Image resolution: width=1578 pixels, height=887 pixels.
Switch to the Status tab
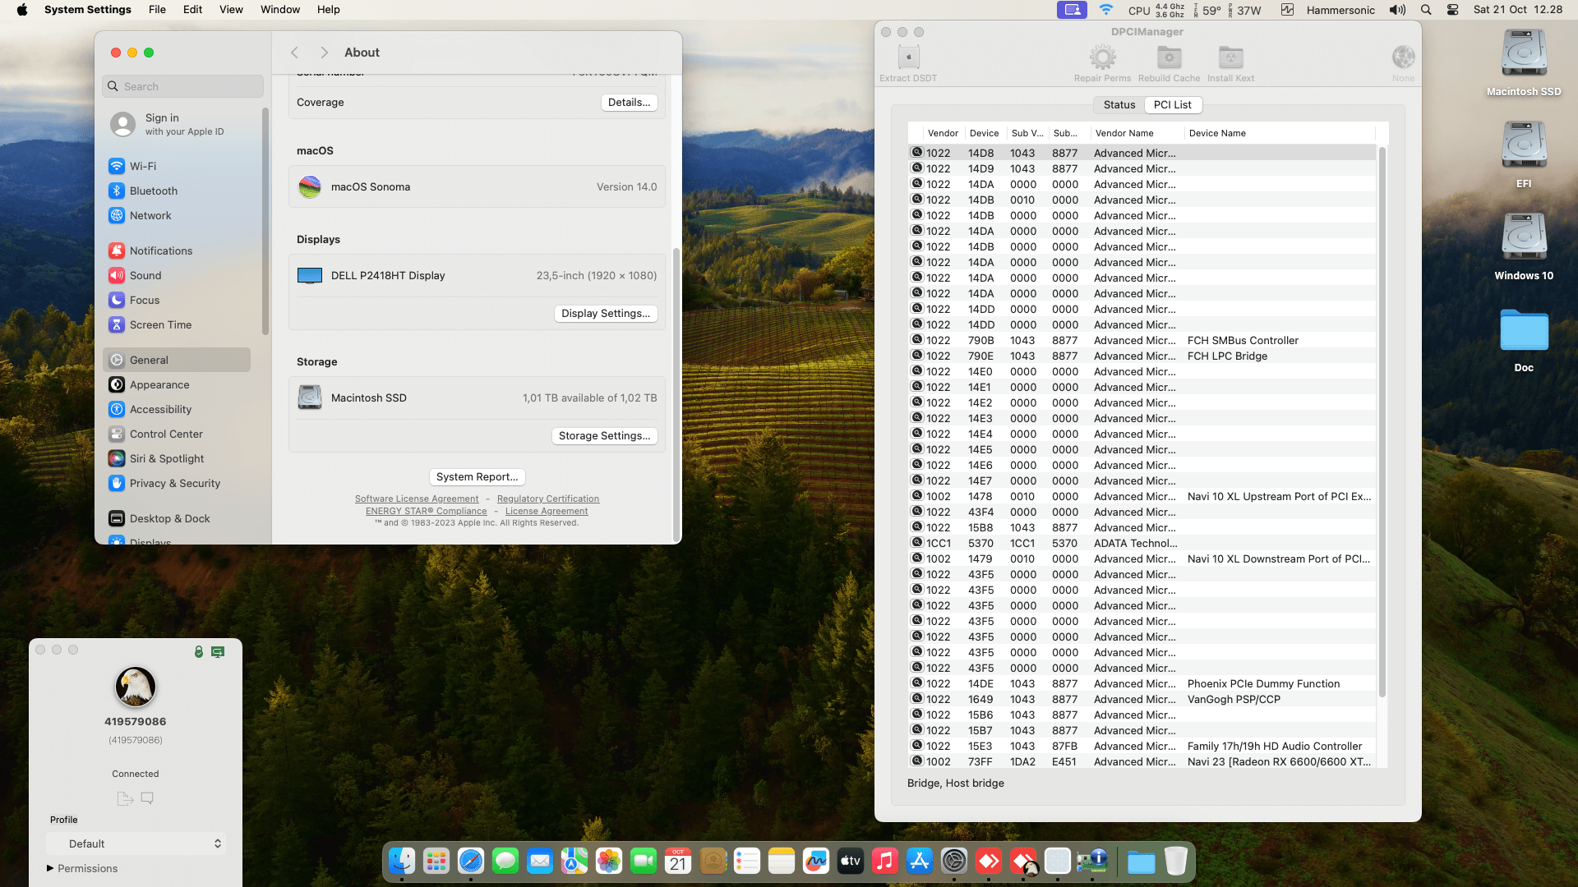tap(1119, 105)
